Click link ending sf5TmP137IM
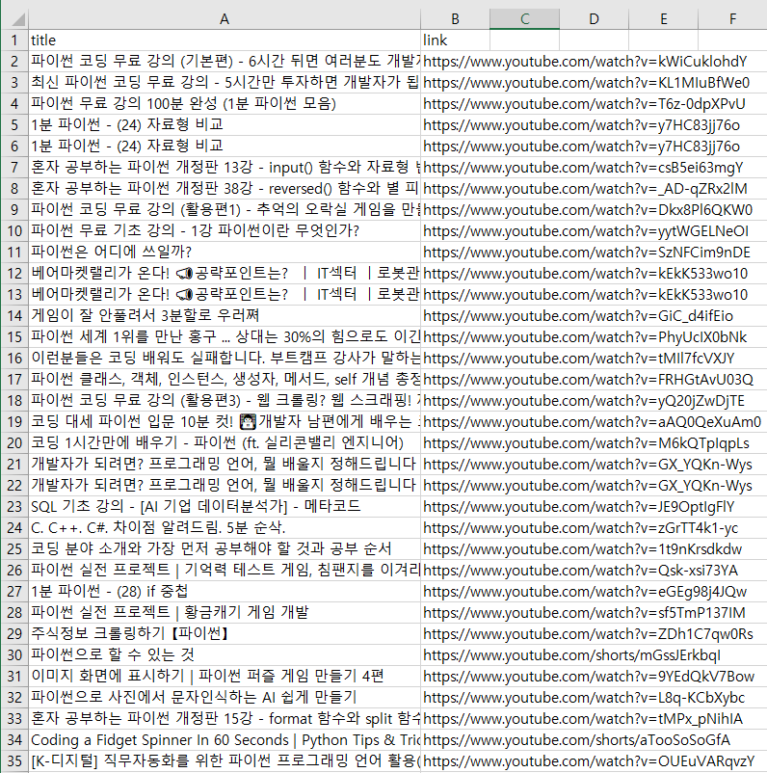Screen dimensions: 767x773 click(584, 613)
